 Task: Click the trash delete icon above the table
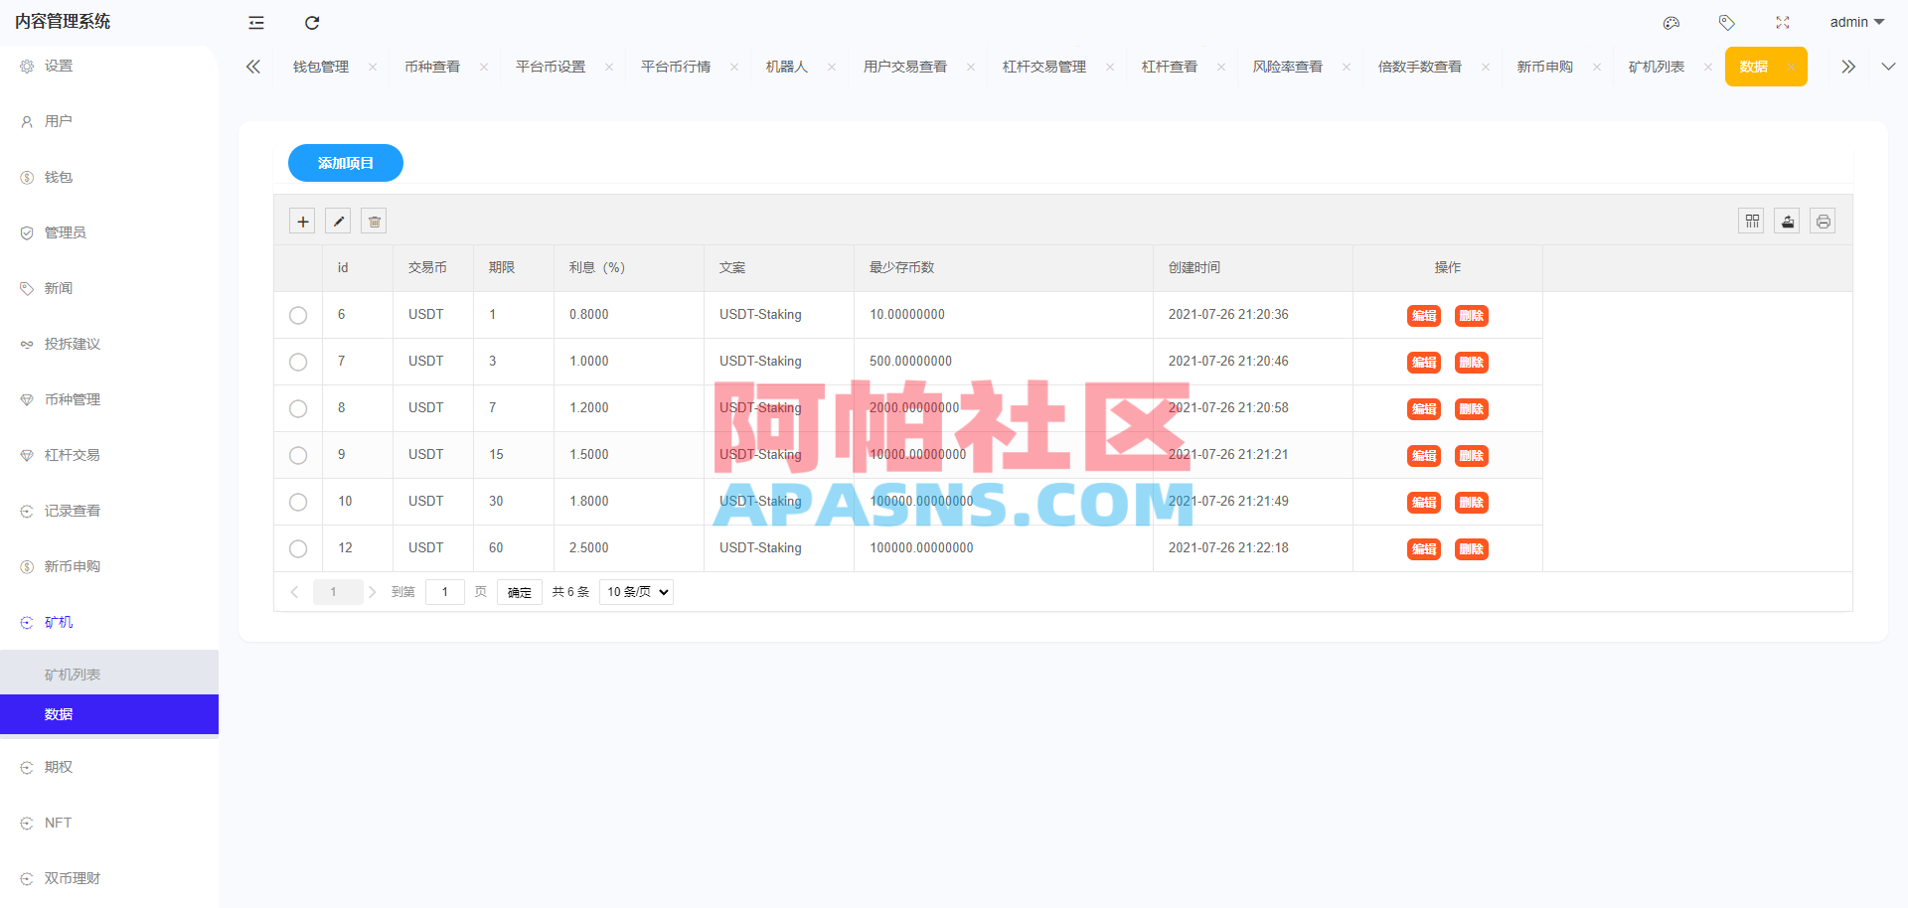(374, 221)
